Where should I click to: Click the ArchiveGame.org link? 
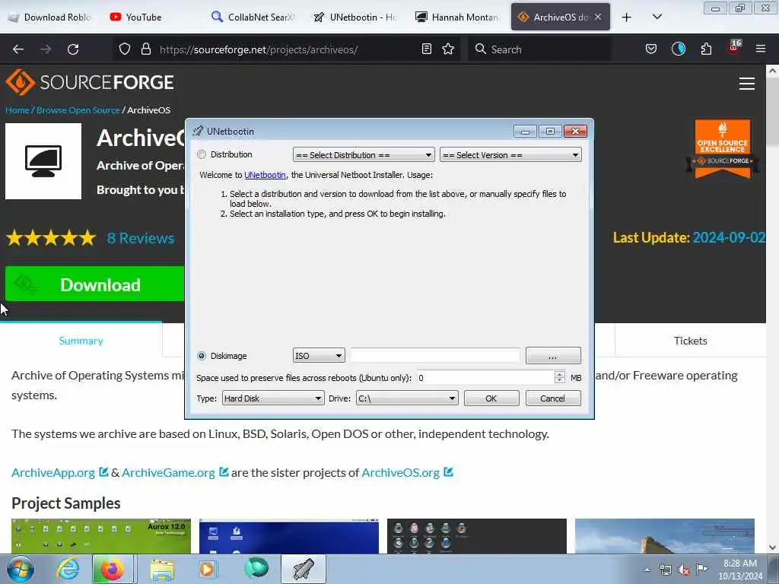168,472
